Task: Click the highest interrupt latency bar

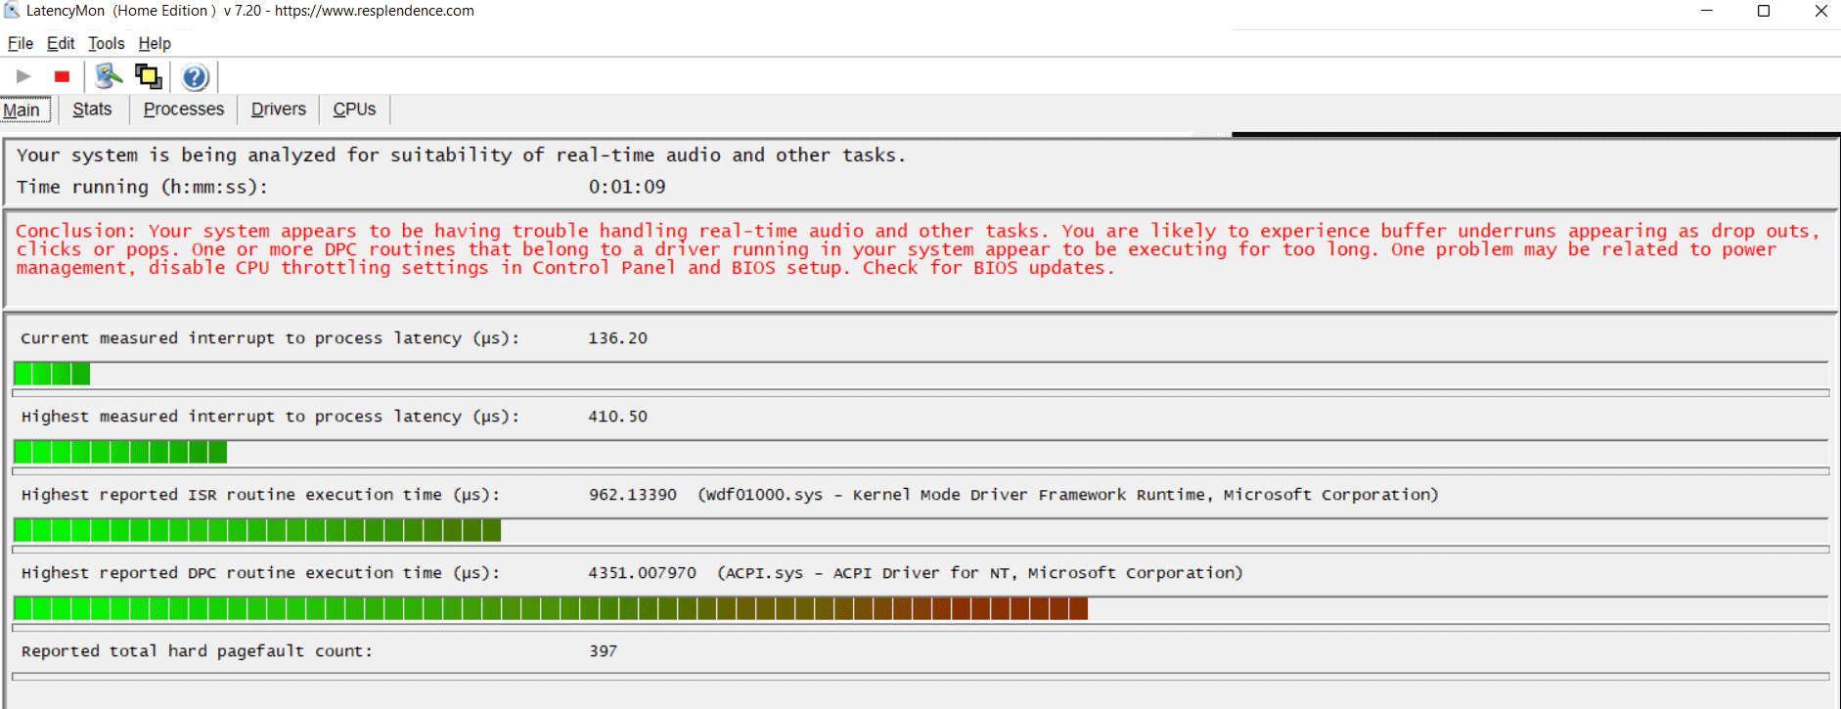Action: point(120,452)
